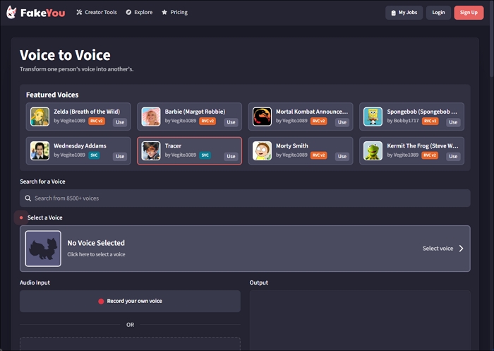Screen dimensions: 494x351
Task: Click the Mortal Kombat dragon logo thumbnail
Action: [x=262, y=117]
